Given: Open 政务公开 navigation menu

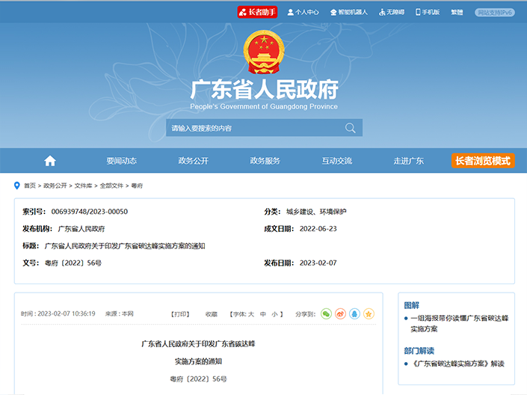Looking at the screenshot, I should coord(193,161).
